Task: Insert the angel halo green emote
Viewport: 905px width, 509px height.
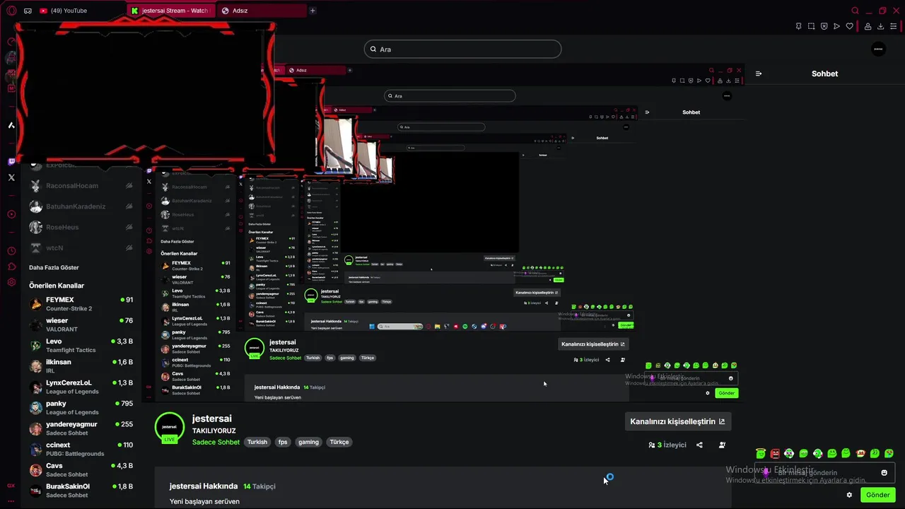Action: tap(761, 453)
